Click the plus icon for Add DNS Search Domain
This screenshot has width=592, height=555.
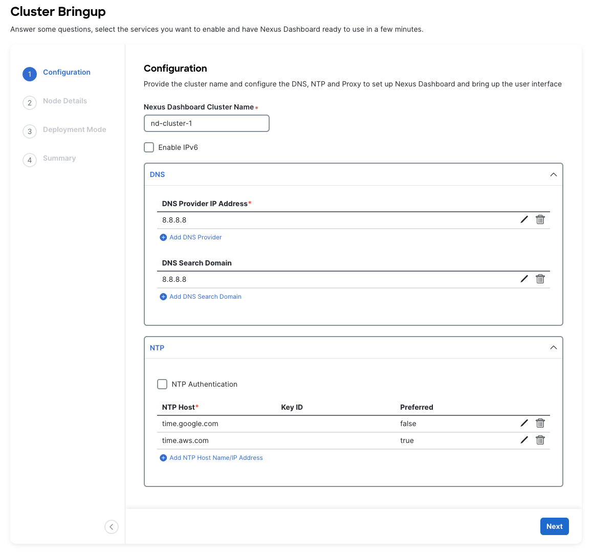(163, 297)
